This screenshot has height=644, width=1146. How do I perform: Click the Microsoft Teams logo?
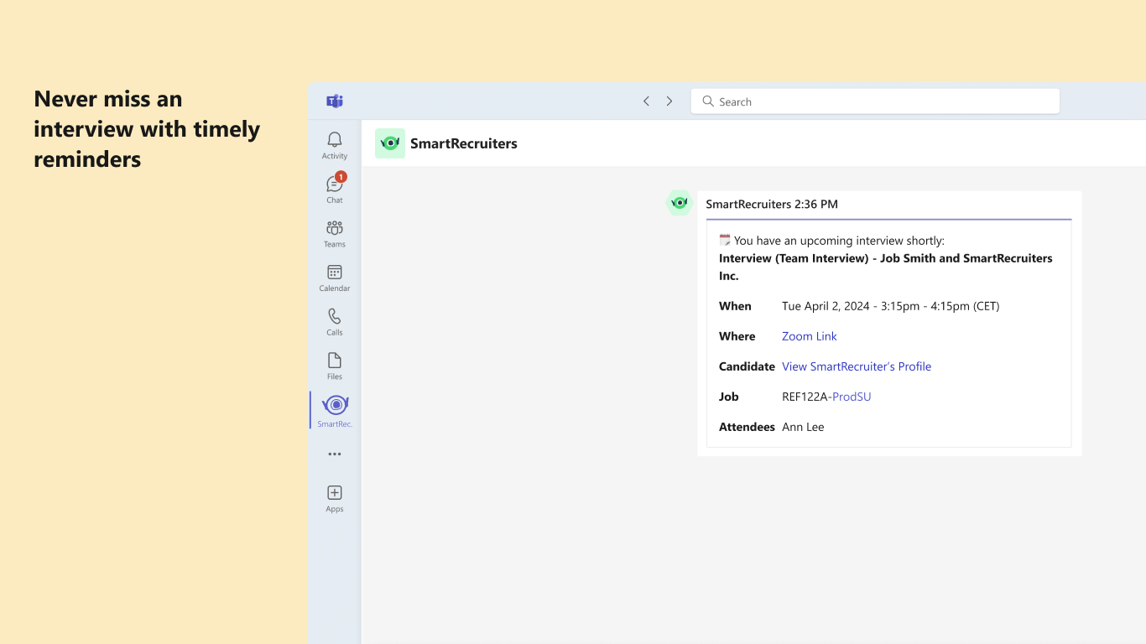click(x=335, y=101)
